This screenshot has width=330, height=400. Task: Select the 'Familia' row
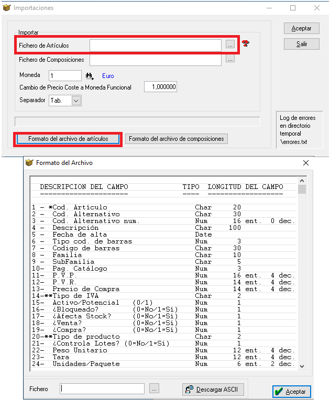click(163, 255)
